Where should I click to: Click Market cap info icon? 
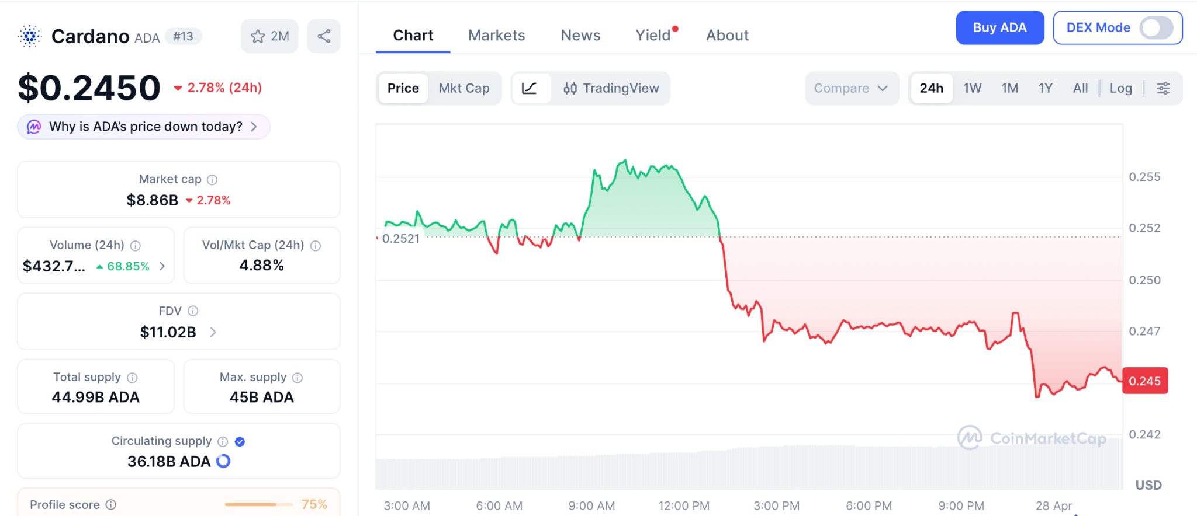pyautogui.click(x=212, y=180)
